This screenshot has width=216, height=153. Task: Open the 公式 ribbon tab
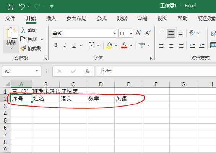[102, 18]
